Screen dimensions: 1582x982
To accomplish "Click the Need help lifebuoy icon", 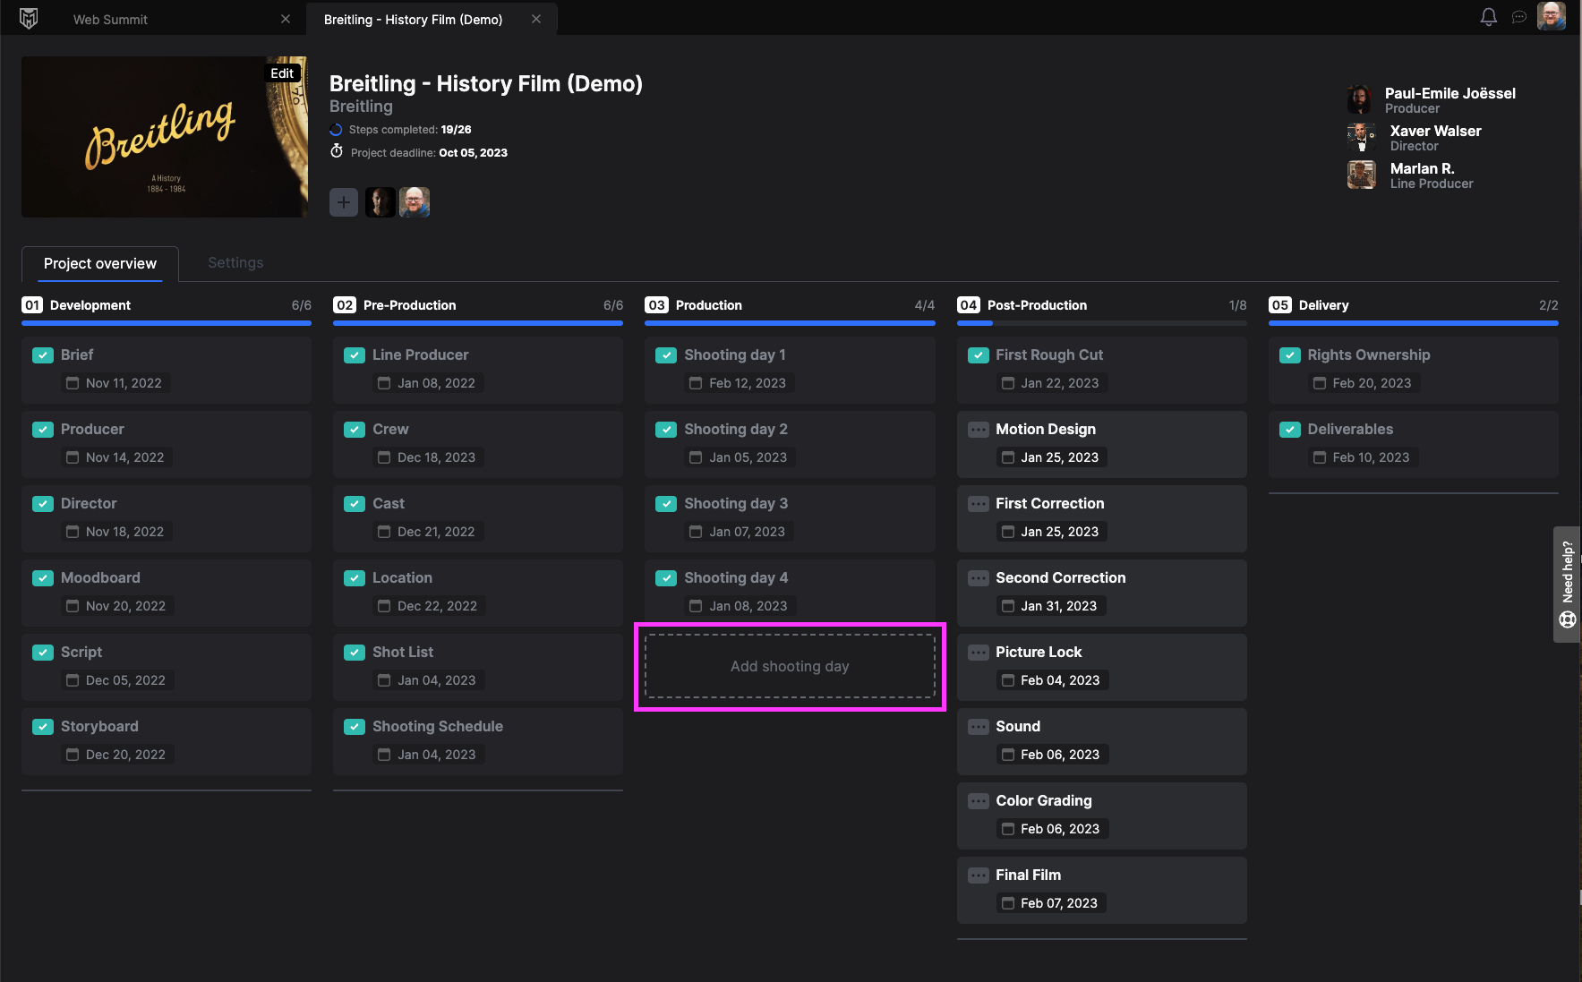I will (x=1567, y=619).
